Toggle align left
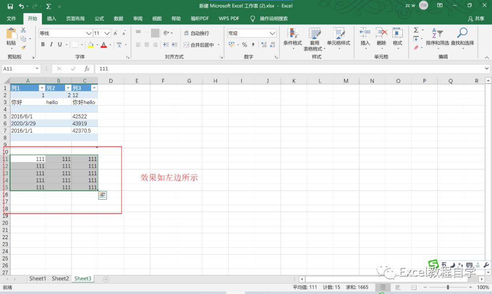This screenshot has width=492, height=294. (138, 45)
